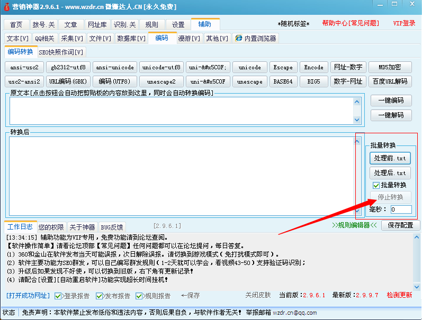Open the 拨号.关 tab
This screenshot has width=422, height=320.
click(x=43, y=25)
